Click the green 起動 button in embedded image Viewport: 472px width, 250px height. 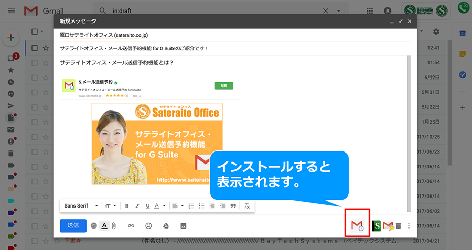223,86
